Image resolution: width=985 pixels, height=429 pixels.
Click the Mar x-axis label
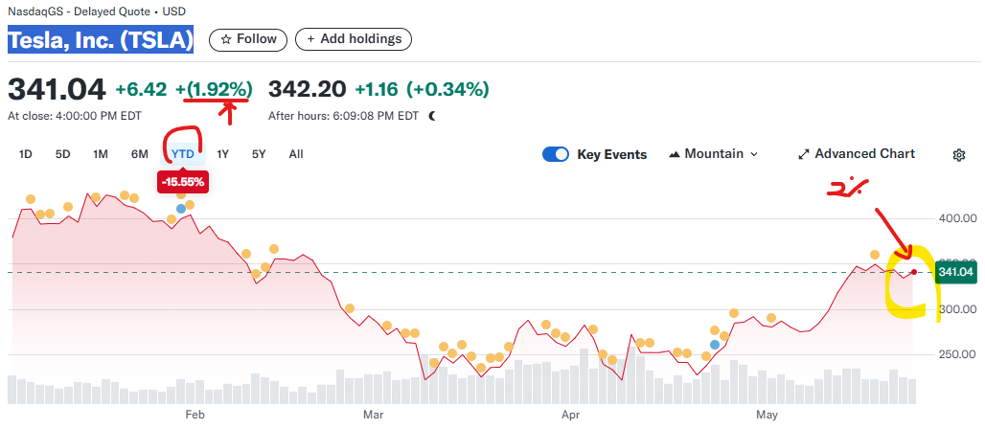(373, 416)
